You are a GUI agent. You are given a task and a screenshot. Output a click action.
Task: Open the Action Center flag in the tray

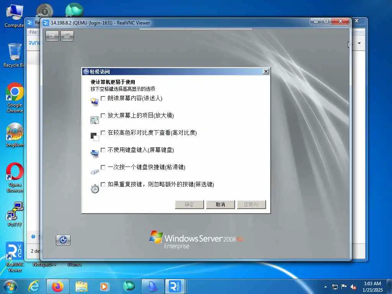tap(344, 286)
